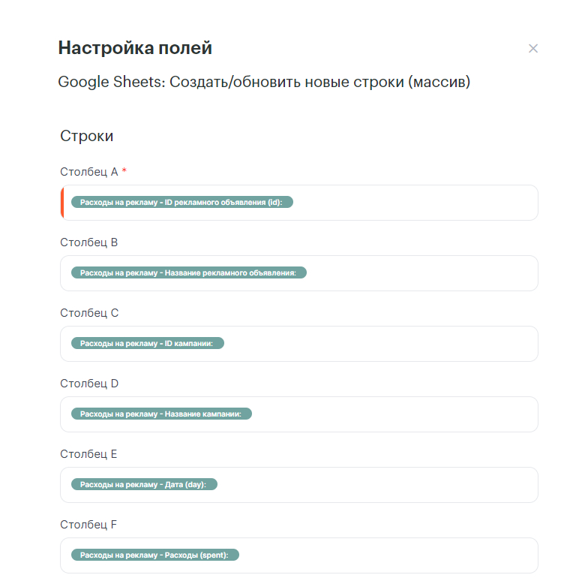Click the Столбец B label text
The width and height of the screenshot is (585, 581).
pos(89,242)
